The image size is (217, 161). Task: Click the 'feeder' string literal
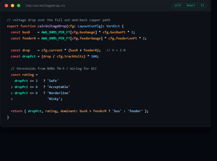pyautogui.click(x=135, y=111)
